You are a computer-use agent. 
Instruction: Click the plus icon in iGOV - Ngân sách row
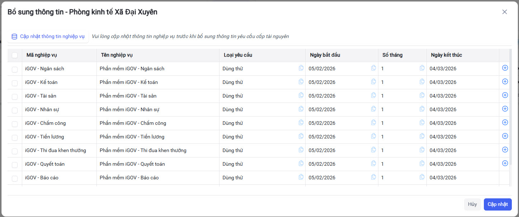point(505,68)
